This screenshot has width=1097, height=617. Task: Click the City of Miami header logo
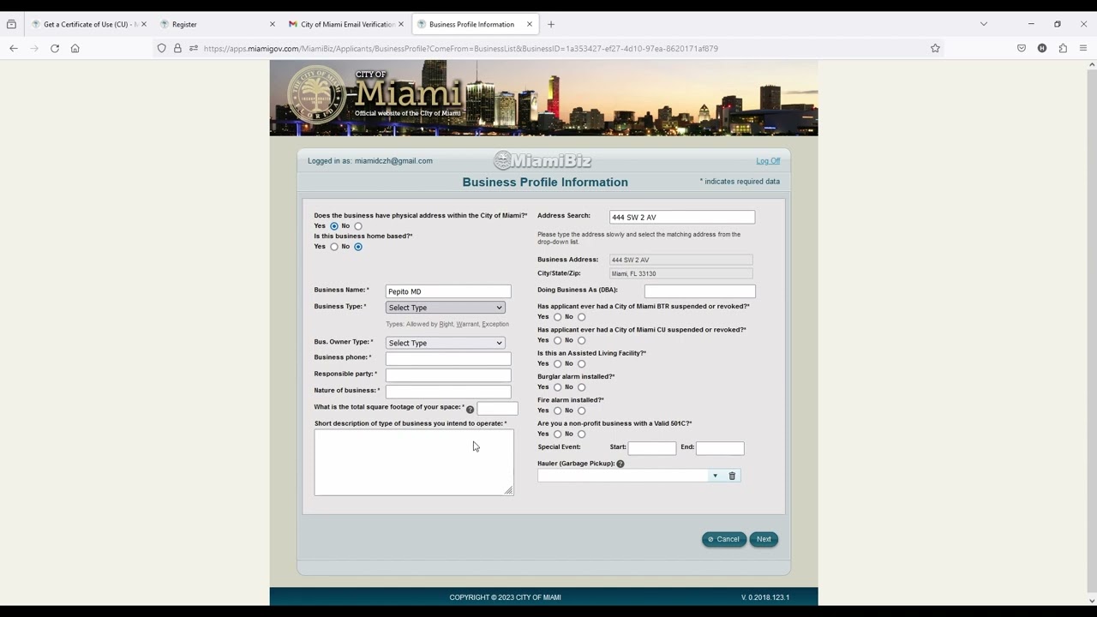point(375,96)
